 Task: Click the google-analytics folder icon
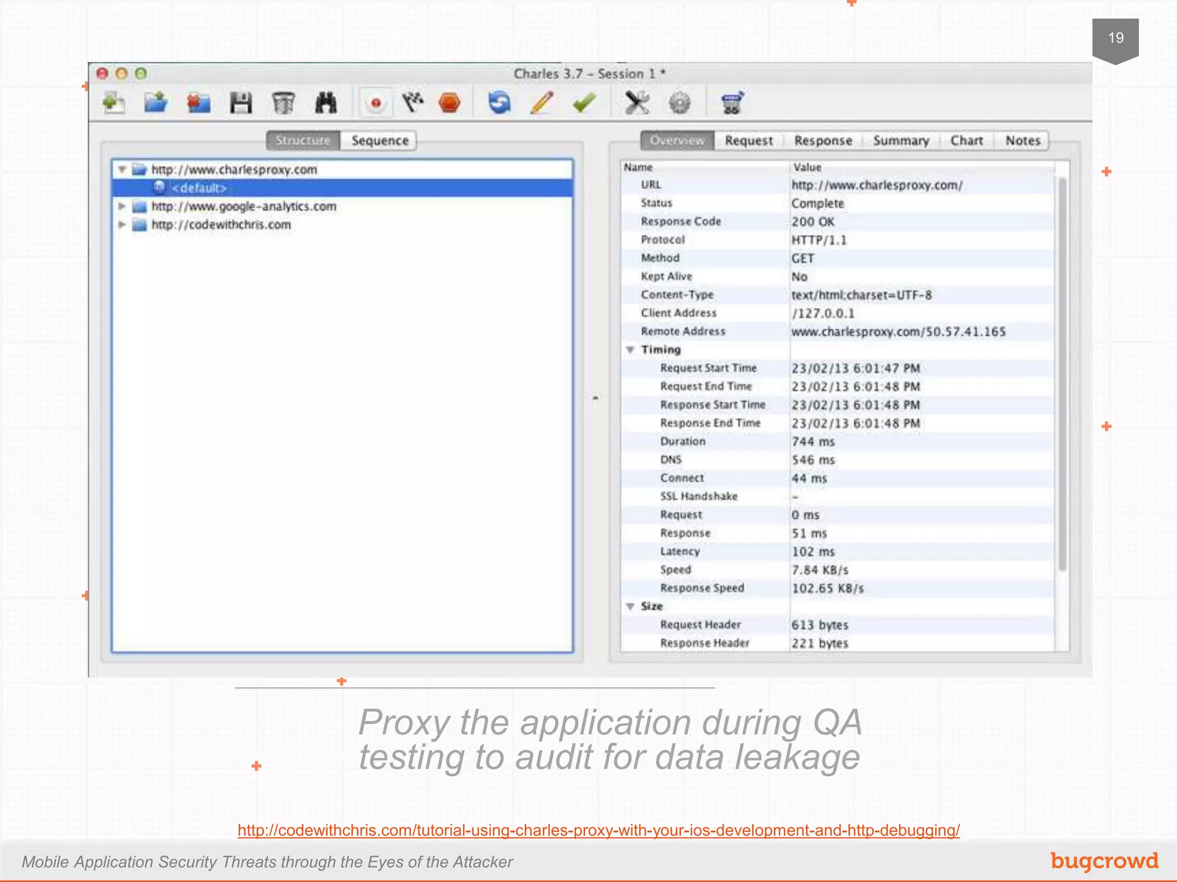140,206
